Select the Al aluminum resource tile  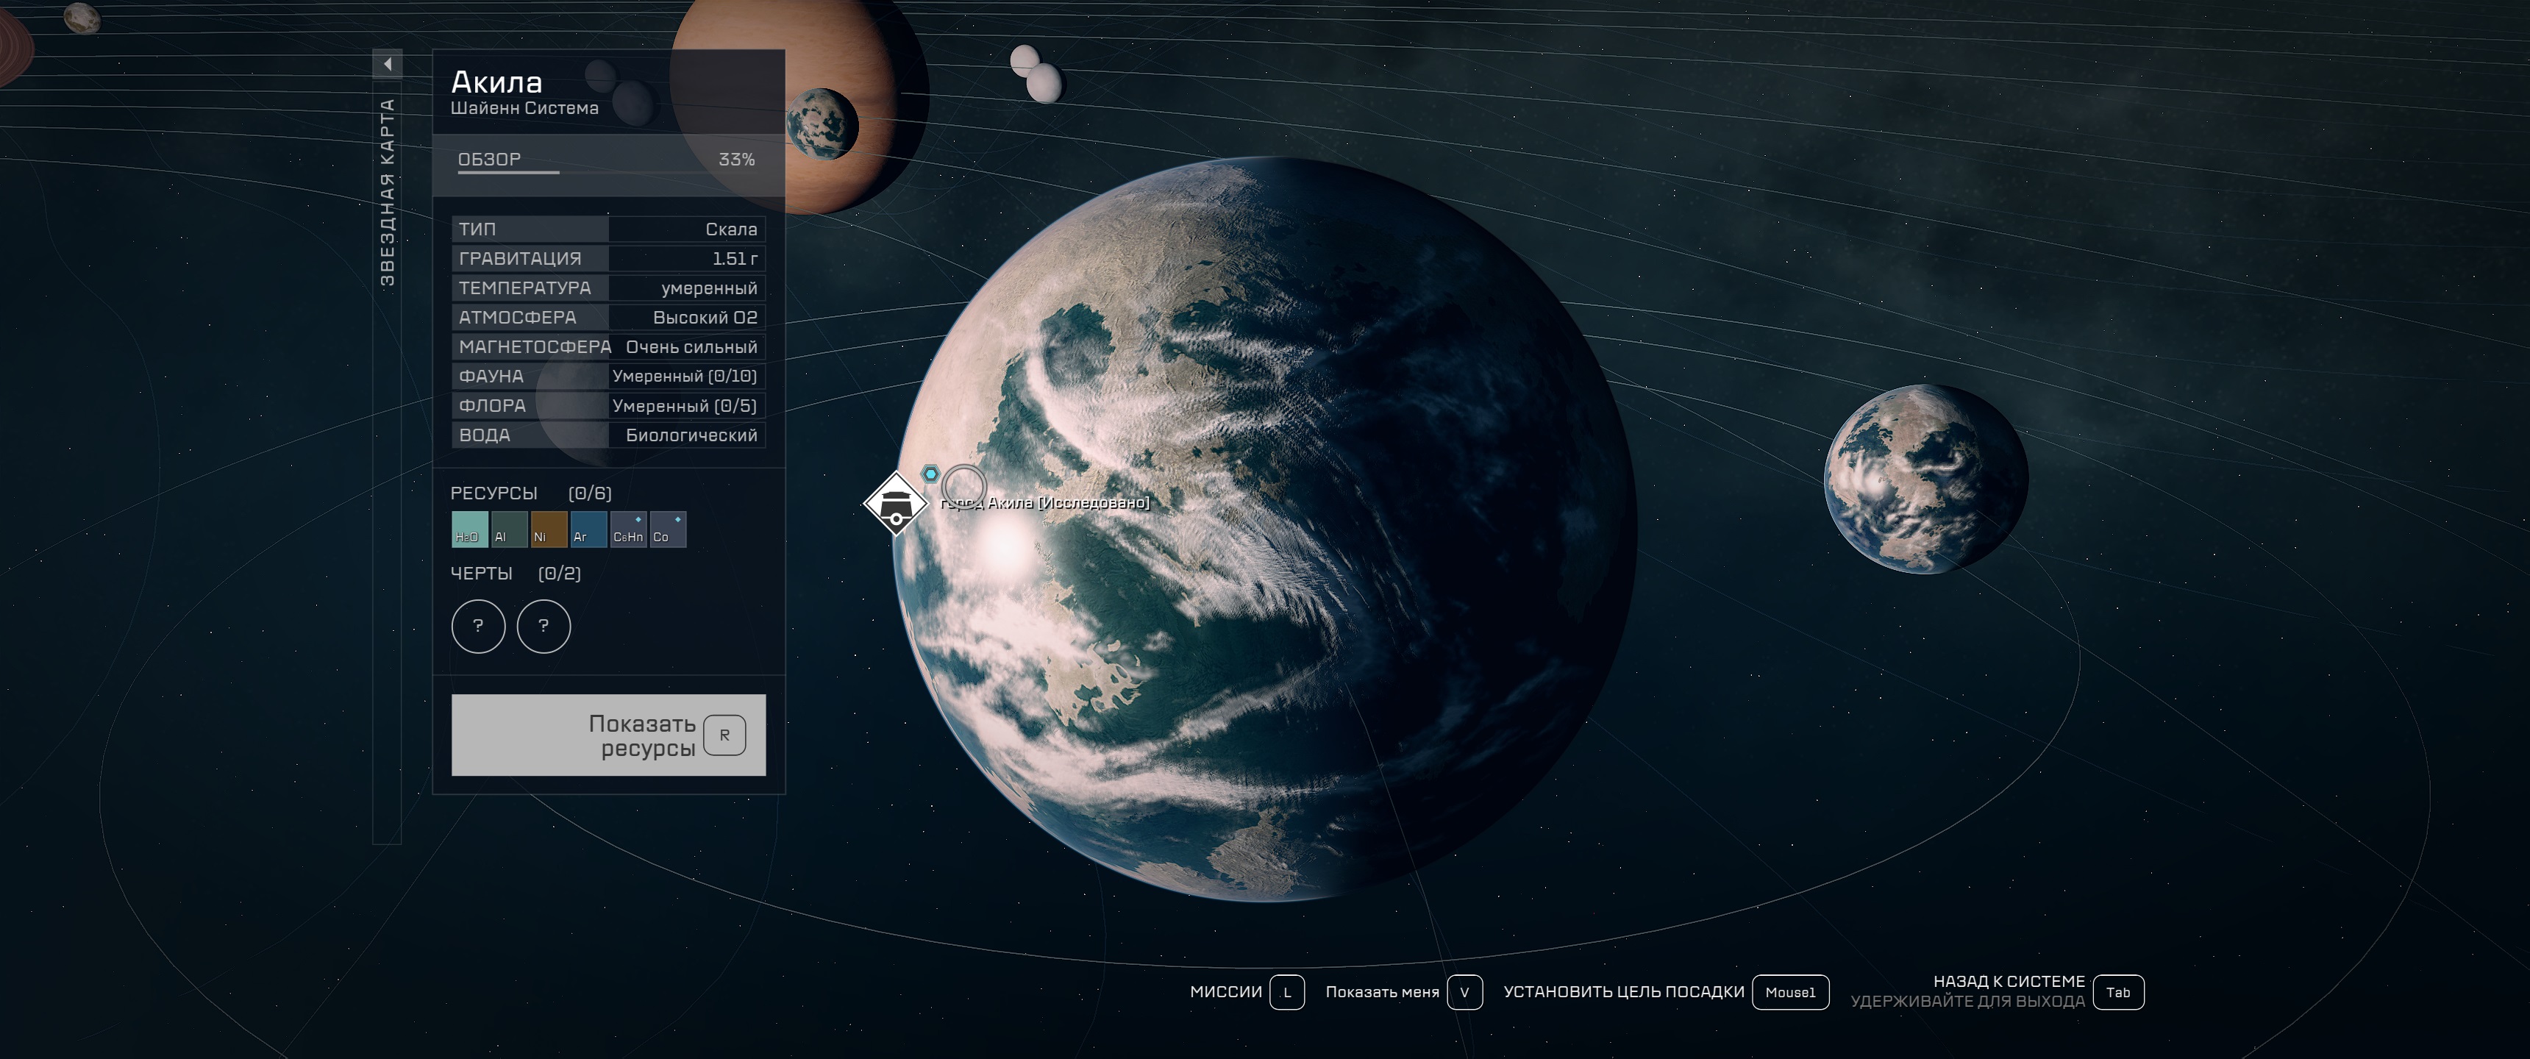(x=509, y=529)
